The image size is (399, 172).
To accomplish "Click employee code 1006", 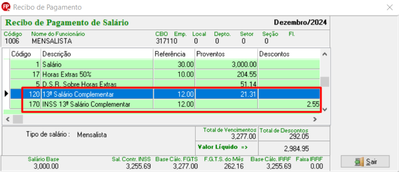I will [12, 41].
